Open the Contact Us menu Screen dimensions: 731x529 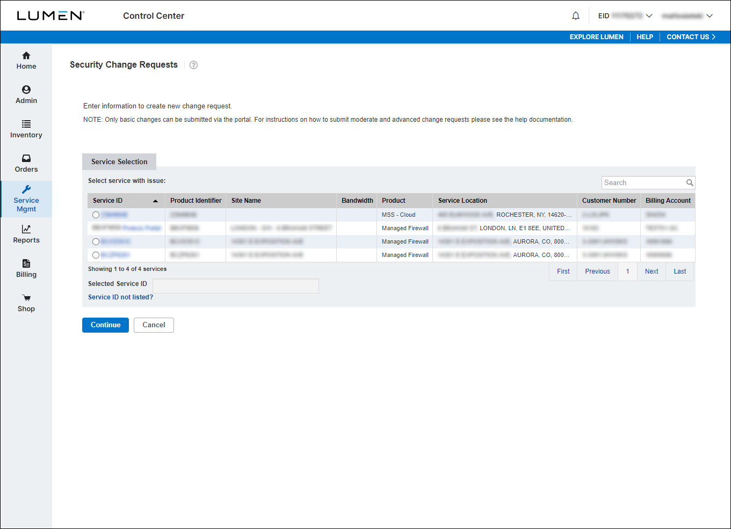click(691, 37)
